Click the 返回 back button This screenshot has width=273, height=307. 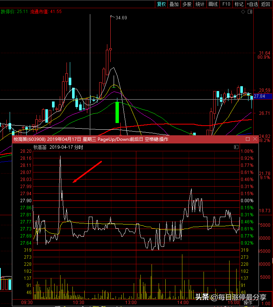265,4
